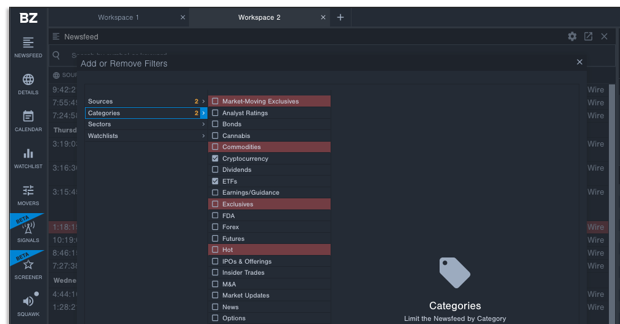Check the Analyst Ratings checkbox
This screenshot has height=324, width=620.
(215, 113)
